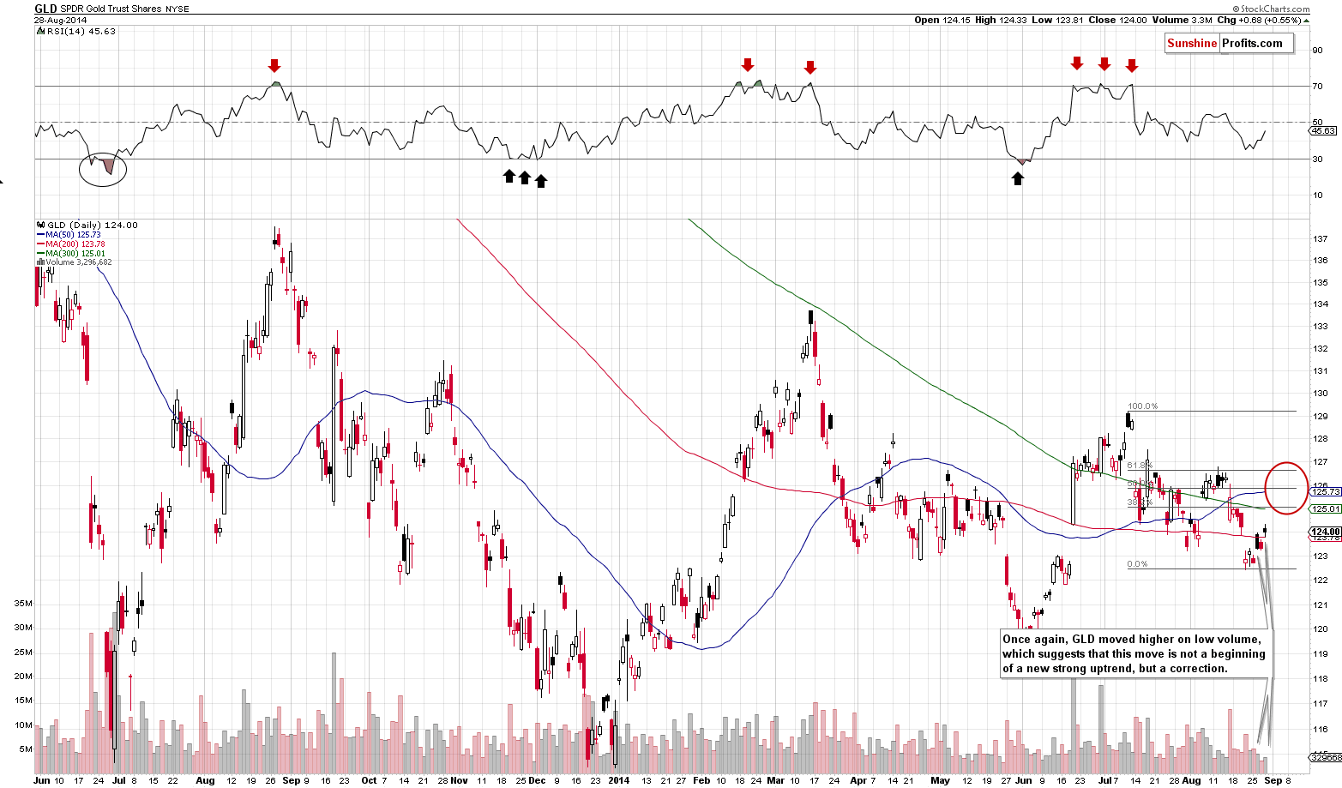The height and width of the screenshot is (788, 1342).
Task: Click the 125.73 price tag on right axis
Action: [1326, 491]
